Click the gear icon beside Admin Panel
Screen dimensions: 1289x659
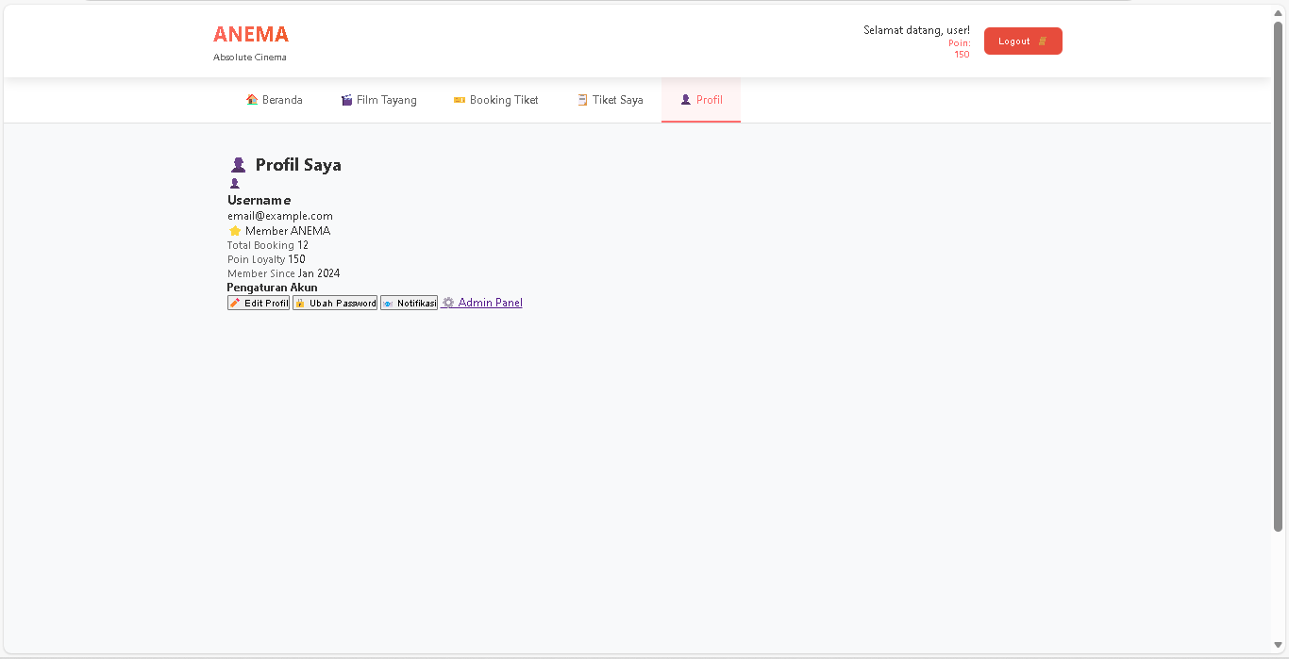point(448,303)
